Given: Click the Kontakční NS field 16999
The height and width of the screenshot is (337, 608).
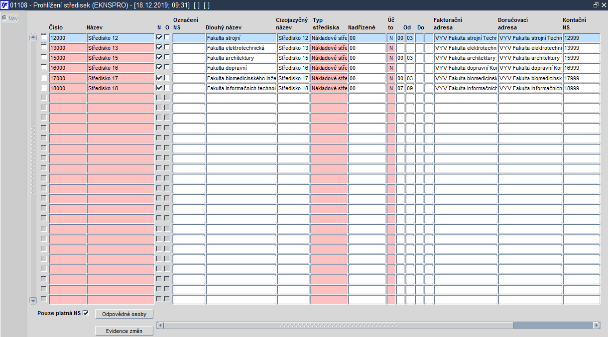Looking at the screenshot, I should pyautogui.click(x=582, y=68).
